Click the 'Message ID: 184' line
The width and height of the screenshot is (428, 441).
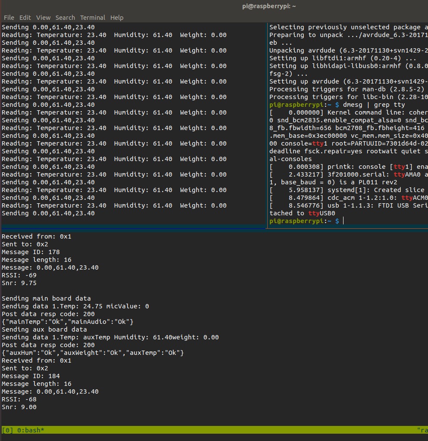click(x=31, y=376)
